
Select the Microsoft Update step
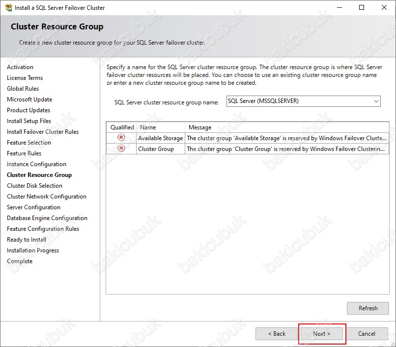pos(29,99)
